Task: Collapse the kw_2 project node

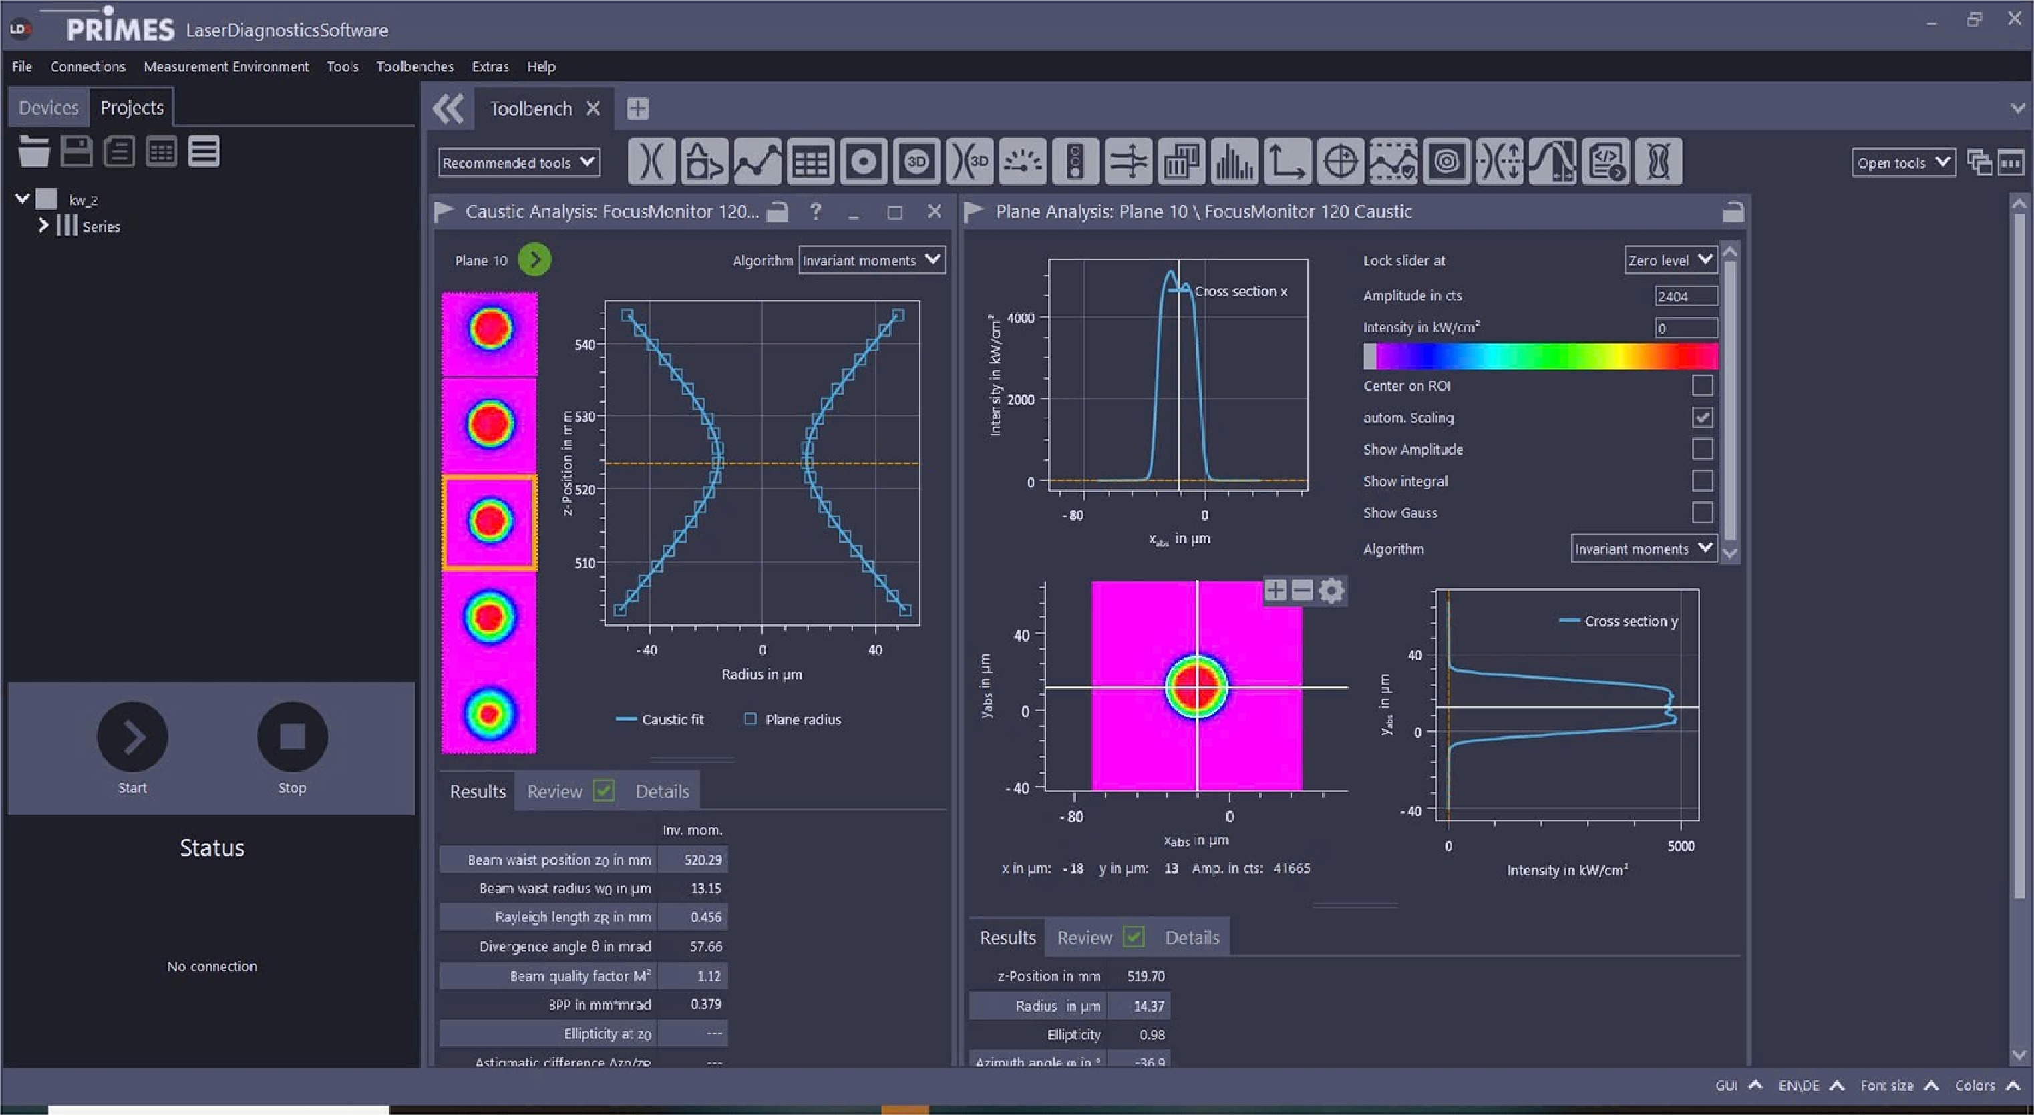Action: [x=23, y=199]
